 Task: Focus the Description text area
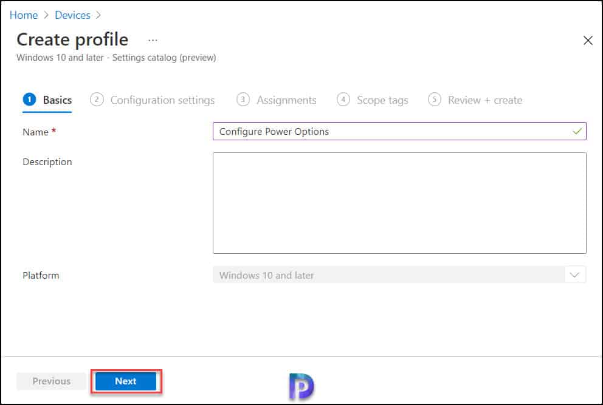pos(399,203)
